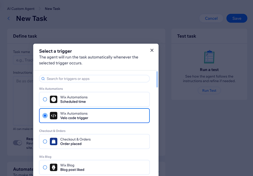Click the Order placed shopping bag icon
This screenshot has width=253, height=176.
tap(54, 142)
